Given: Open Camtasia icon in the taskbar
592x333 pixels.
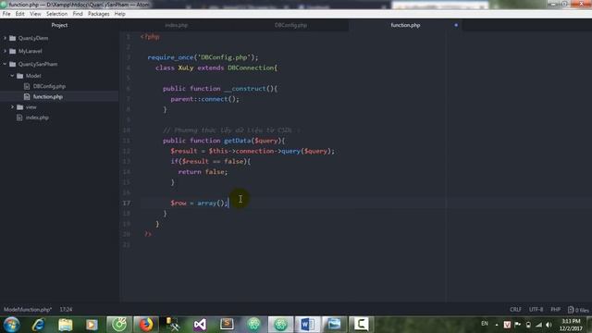Looking at the screenshot, I should tap(361, 325).
